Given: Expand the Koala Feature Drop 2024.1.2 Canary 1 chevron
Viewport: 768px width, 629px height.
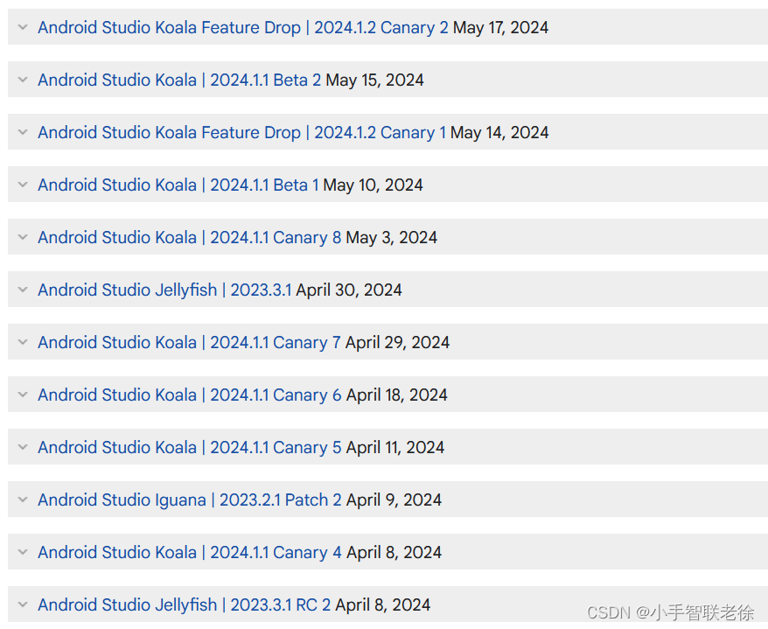Looking at the screenshot, I should click(23, 132).
